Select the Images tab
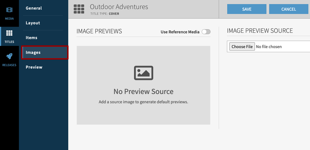This screenshot has height=150, width=310. pyautogui.click(x=33, y=52)
